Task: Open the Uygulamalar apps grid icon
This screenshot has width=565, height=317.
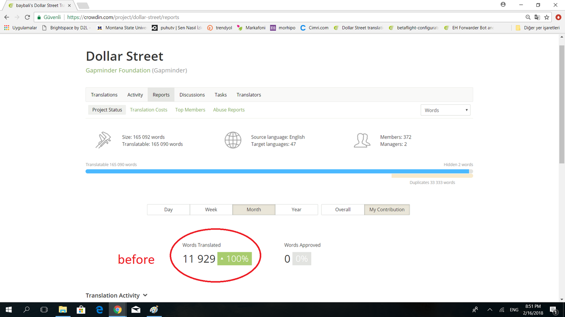Action: click(7, 27)
